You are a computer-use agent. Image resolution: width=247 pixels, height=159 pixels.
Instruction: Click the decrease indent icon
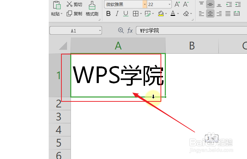(x=229, y=4)
